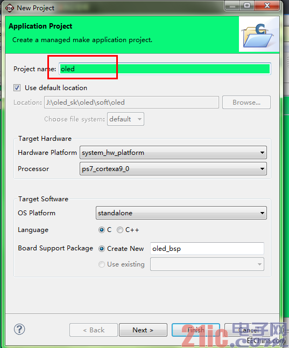Image resolution: width=289 pixels, height=348 pixels.
Task: Select C language radio button
Action: (x=102, y=230)
